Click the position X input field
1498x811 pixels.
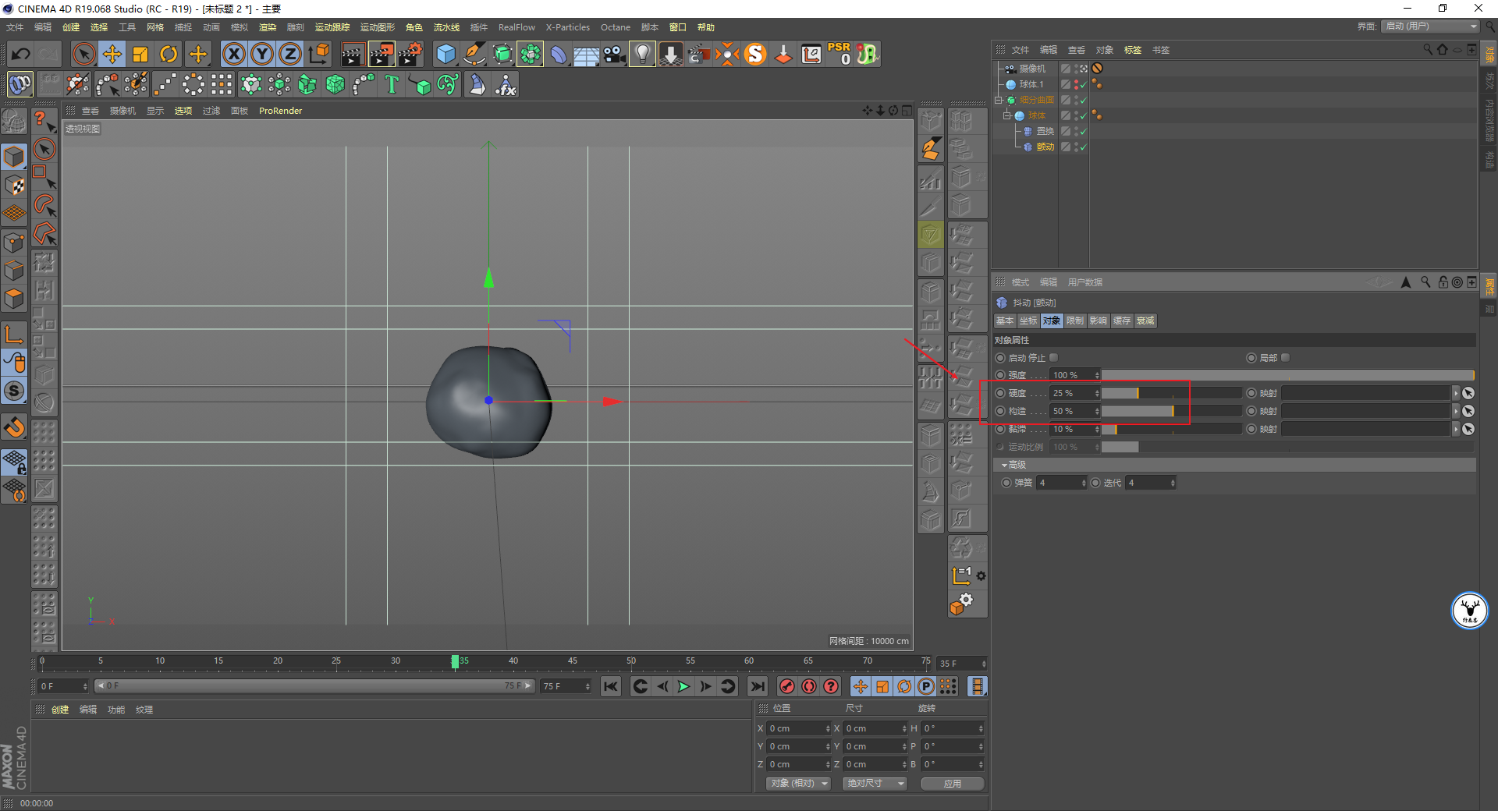[799, 728]
